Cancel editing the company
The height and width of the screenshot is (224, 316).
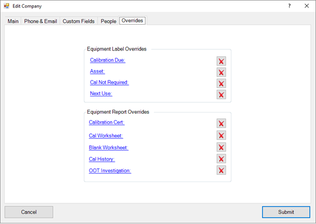tap(29, 212)
